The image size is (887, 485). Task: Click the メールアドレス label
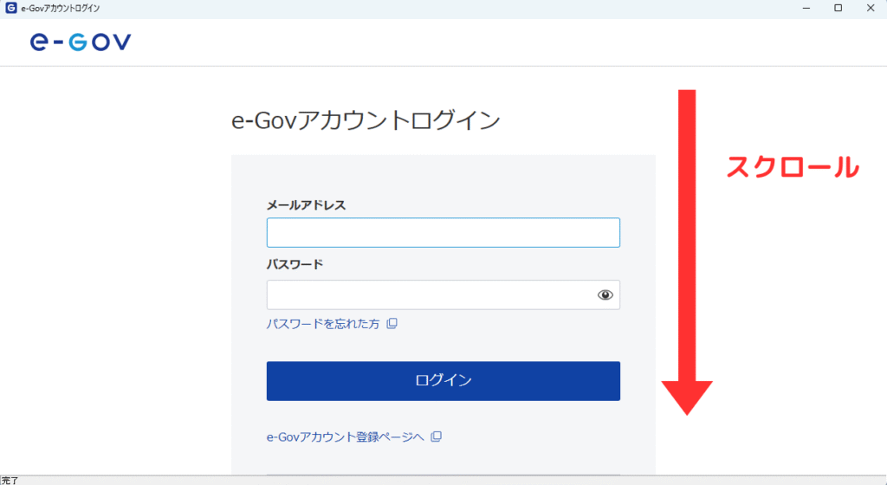tap(306, 205)
